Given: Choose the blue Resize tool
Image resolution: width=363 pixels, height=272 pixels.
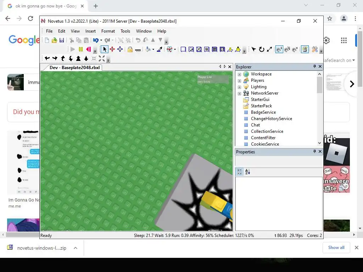Looking at the screenshot, I should click(x=120, y=49).
